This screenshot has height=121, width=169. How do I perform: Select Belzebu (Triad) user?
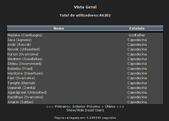20,68
